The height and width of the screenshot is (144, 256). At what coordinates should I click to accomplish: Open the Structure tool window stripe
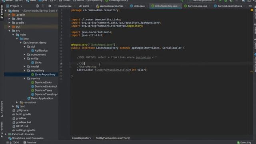pyautogui.click(x=2, y=109)
